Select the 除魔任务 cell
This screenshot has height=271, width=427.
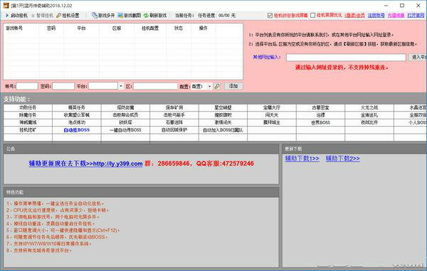28,115
